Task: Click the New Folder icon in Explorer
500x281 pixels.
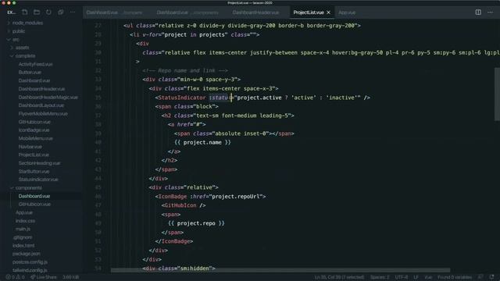Action: click(x=37, y=12)
